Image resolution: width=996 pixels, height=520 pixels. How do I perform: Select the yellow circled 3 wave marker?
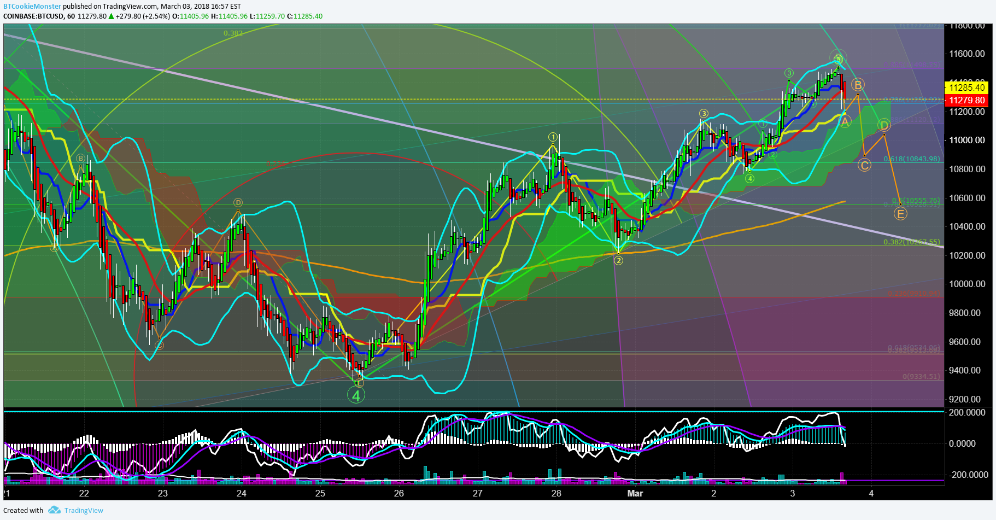704,114
